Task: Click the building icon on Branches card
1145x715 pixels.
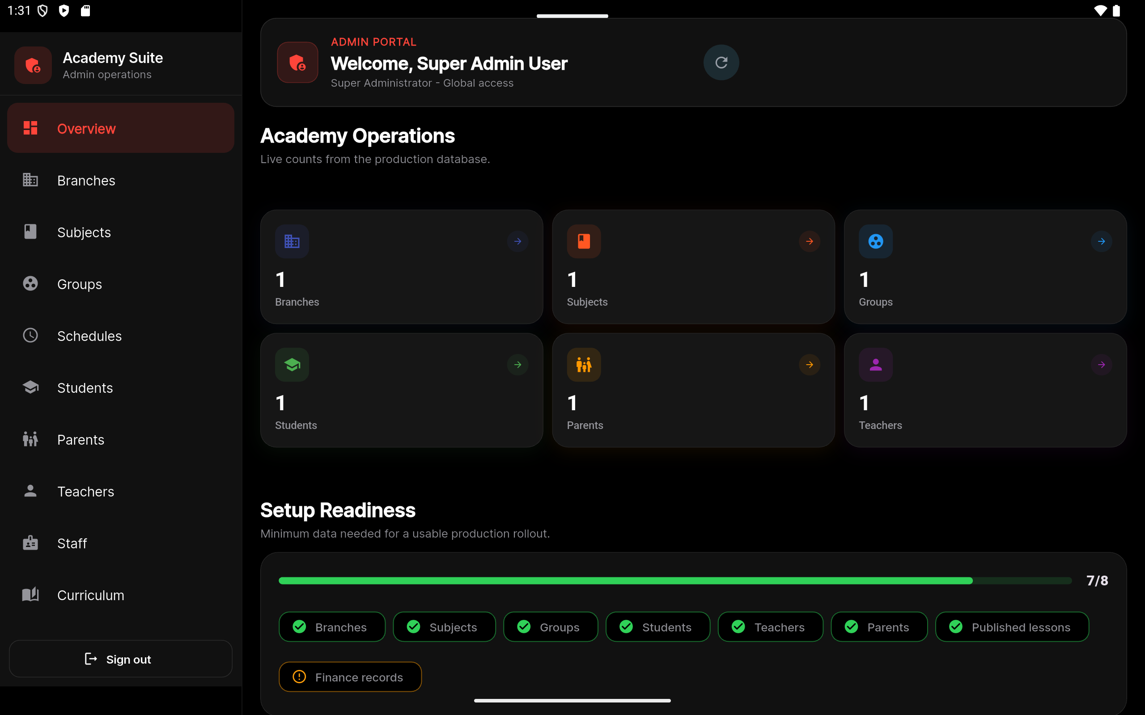Action: [292, 241]
